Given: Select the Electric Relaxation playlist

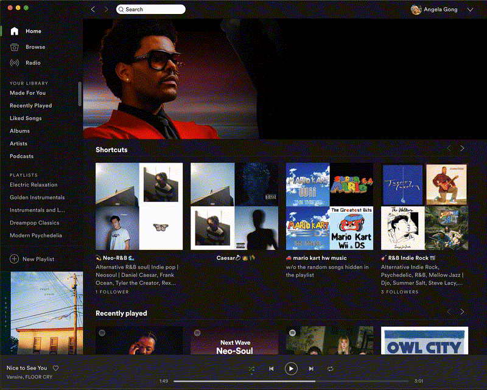Looking at the screenshot, I should coord(33,185).
